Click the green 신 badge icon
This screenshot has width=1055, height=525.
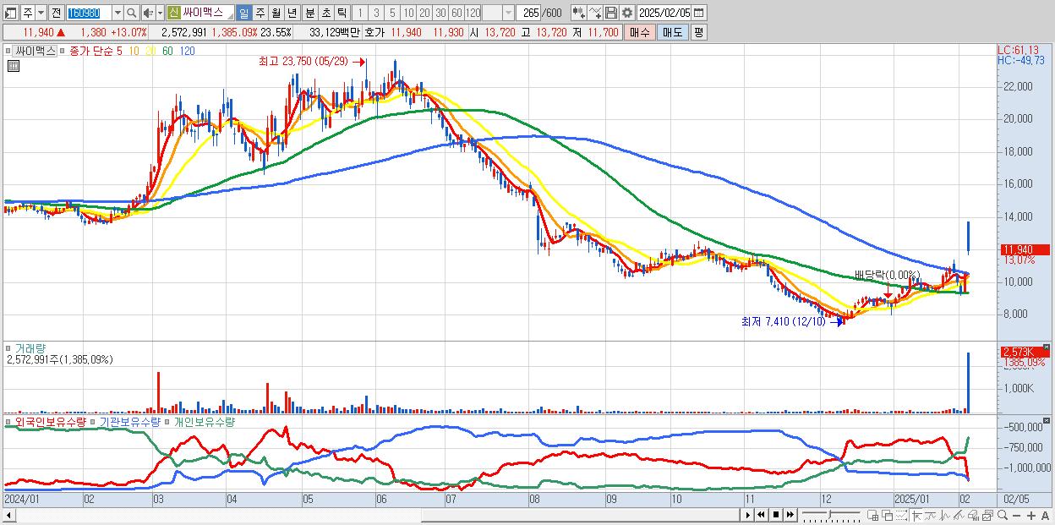click(x=173, y=13)
